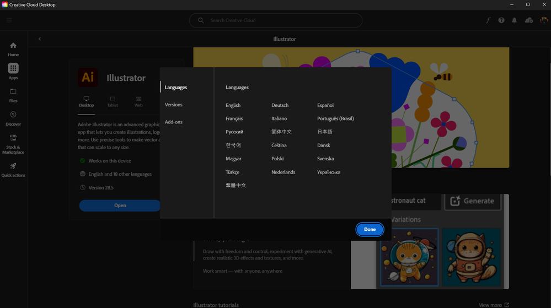The height and width of the screenshot is (308, 551).
Task: Open Quick actions in sidebar
Action: pyautogui.click(x=13, y=170)
